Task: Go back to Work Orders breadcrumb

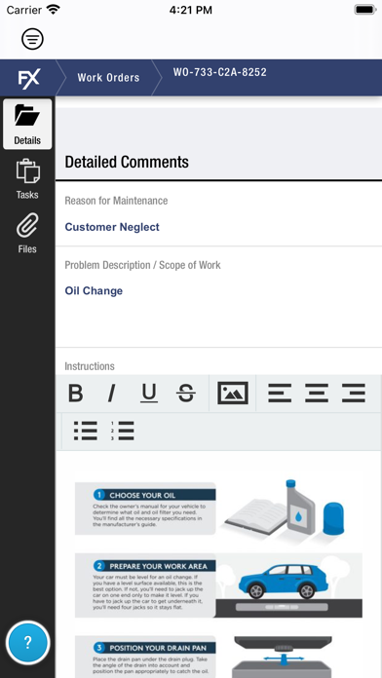Action: [108, 78]
